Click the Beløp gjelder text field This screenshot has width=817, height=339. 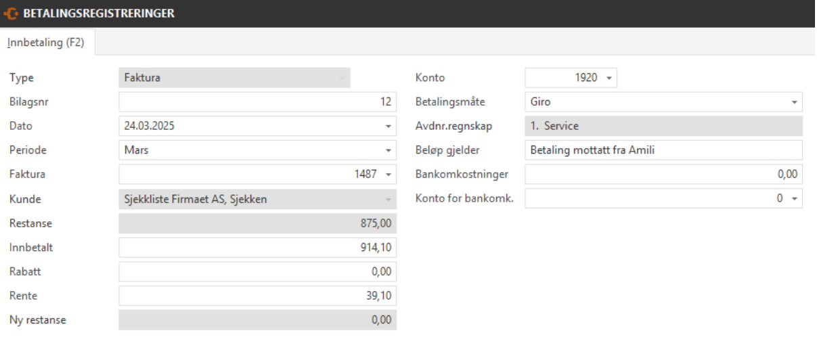pyautogui.click(x=663, y=150)
